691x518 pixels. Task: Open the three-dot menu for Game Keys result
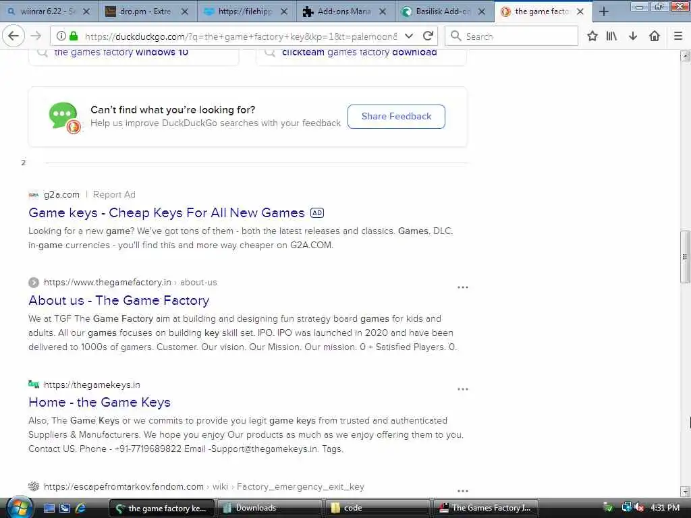pos(463,389)
